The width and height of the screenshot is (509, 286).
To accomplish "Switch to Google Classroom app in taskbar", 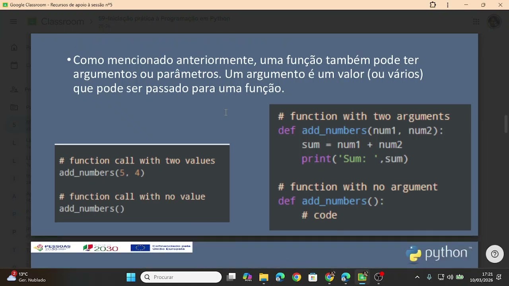I will coord(362,277).
